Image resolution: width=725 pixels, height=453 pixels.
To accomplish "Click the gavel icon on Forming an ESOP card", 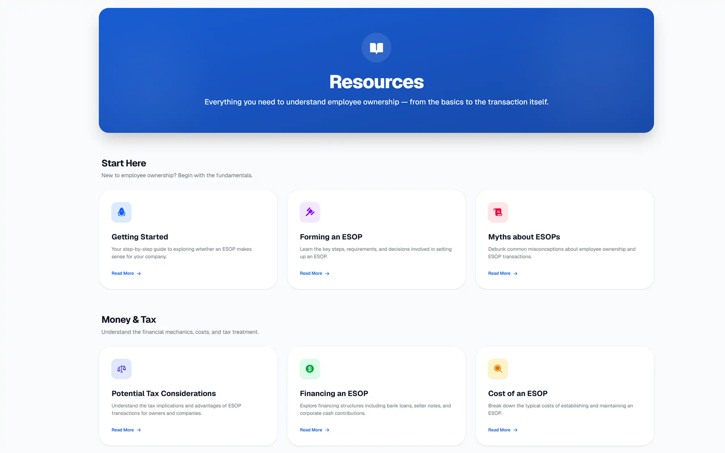I will (310, 212).
